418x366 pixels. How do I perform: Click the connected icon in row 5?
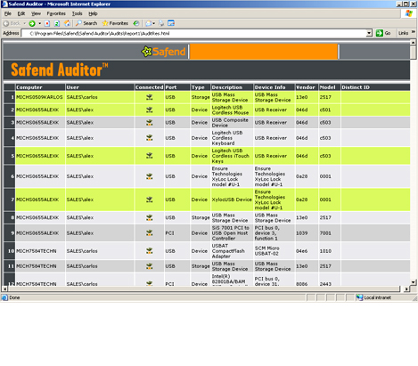point(150,156)
